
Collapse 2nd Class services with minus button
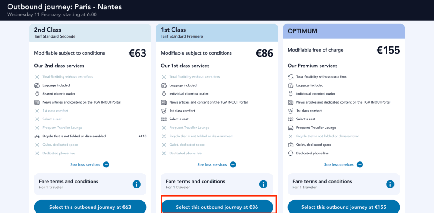[106, 164]
